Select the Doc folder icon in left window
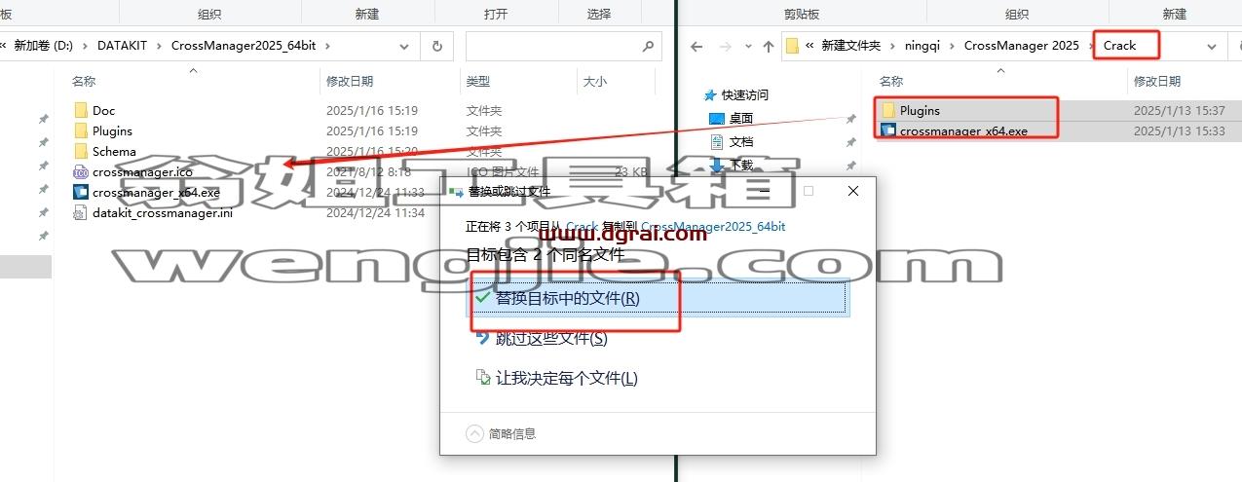Viewport: 1242px width, 482px height. [81, 110]
